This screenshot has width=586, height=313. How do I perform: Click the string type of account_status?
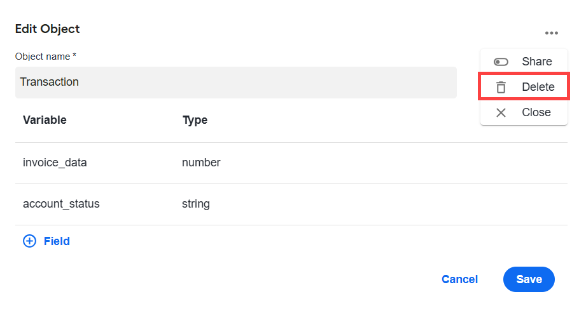[196, 204]
